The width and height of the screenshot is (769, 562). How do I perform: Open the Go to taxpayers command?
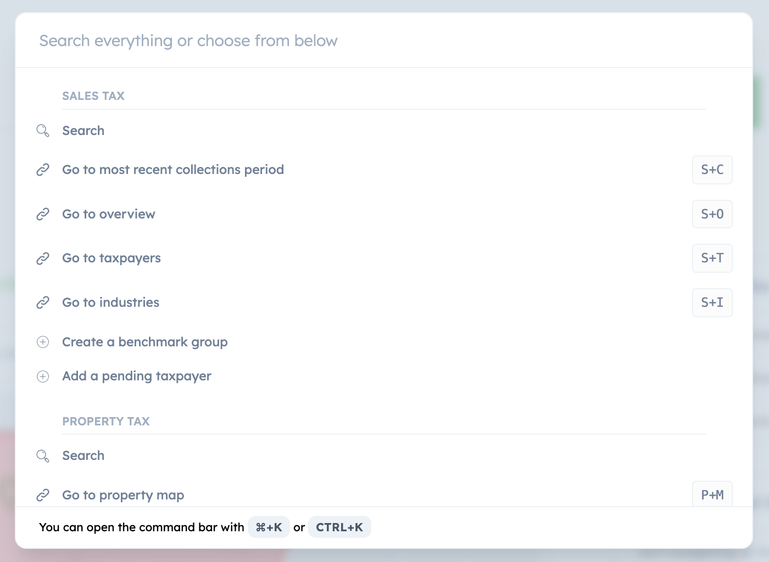(x=112, y=258)
